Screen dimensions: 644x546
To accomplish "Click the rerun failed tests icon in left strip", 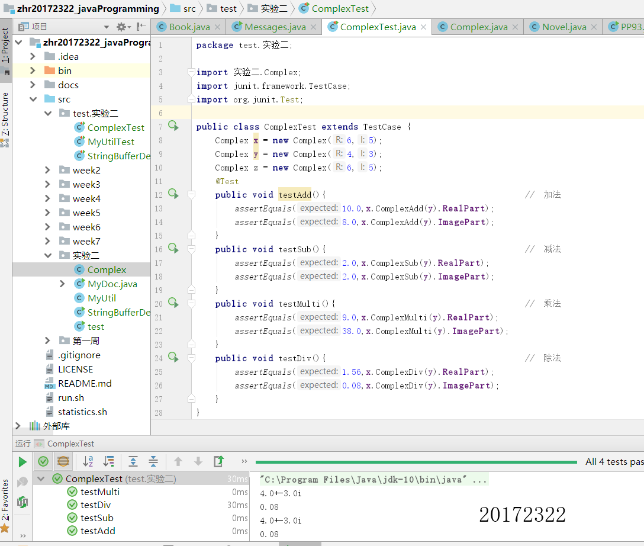I will coord(22,481).
